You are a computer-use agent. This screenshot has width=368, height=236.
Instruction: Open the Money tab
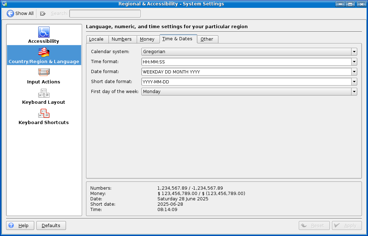(x=147, y=39)
